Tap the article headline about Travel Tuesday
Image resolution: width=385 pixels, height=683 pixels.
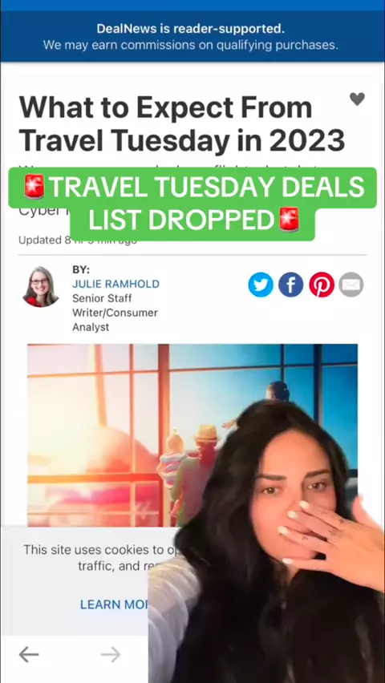(x=182, y=123)
